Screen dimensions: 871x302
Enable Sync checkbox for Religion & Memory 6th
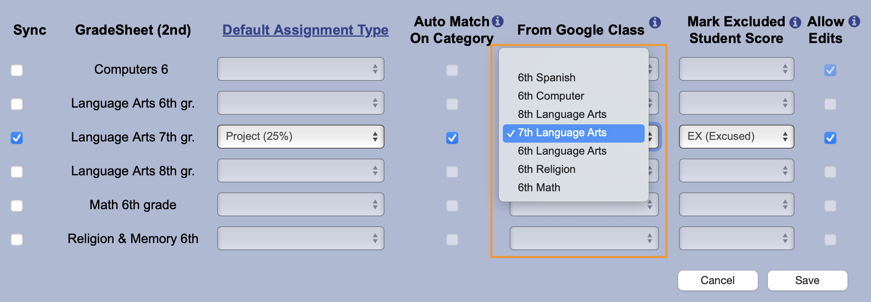pyautogui.click(x=17, y=239)
